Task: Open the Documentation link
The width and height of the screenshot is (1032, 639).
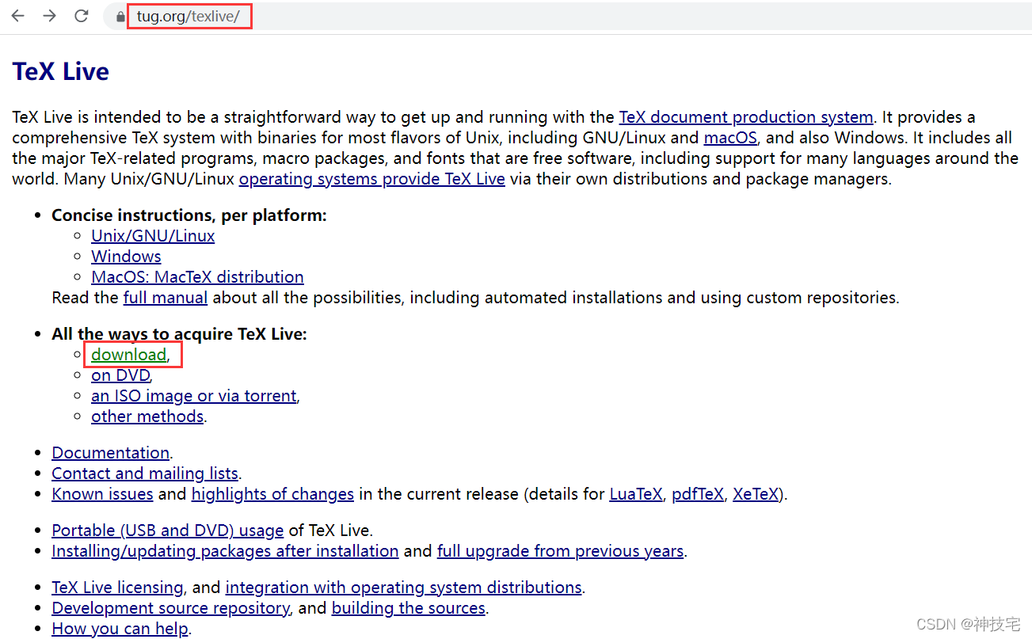Action: point(110,453)
